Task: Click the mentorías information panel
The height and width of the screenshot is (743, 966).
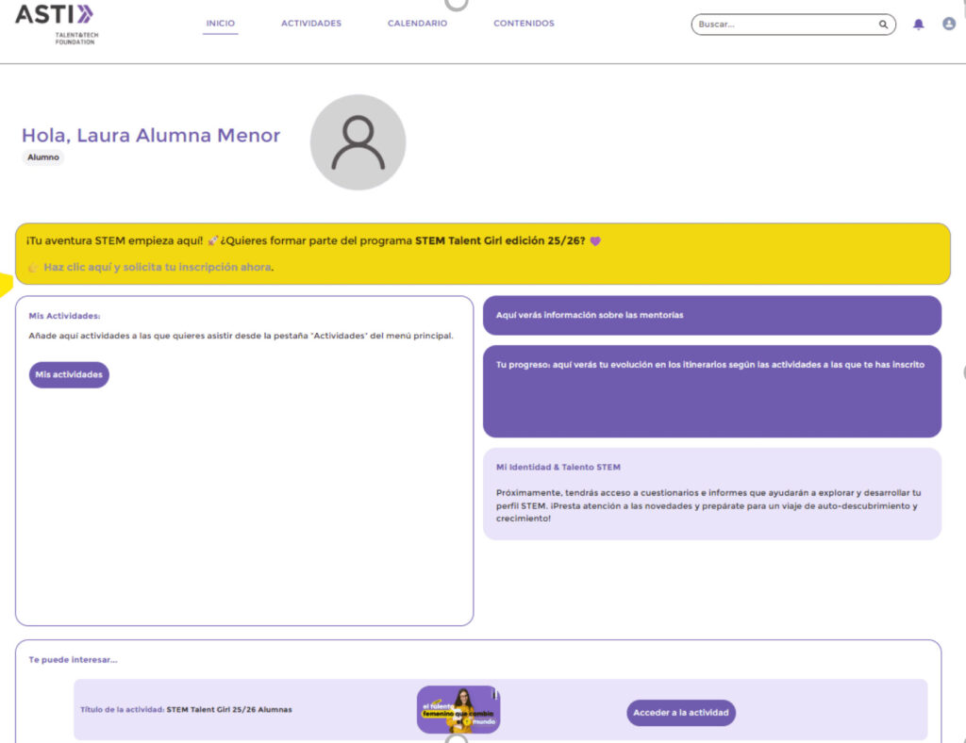Action: click(x=712, y=315)
